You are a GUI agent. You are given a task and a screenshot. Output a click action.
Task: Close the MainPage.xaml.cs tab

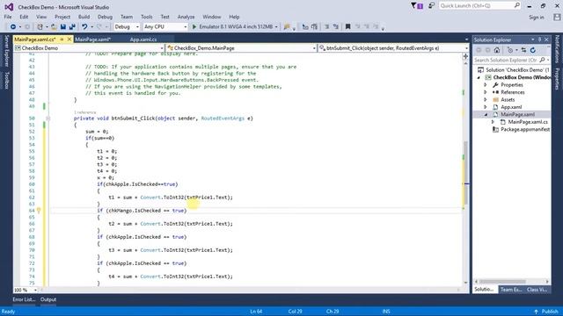point(69,39)
